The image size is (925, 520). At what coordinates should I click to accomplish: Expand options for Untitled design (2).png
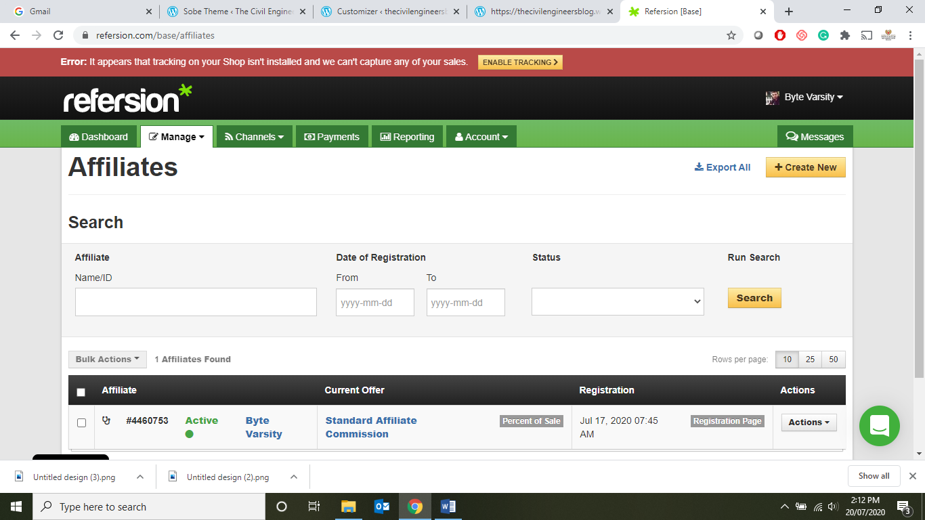pos(294,477)
